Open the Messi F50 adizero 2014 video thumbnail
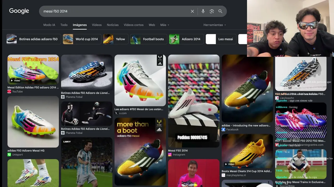This screenshot has height=187, width=334. click(33, 69)
